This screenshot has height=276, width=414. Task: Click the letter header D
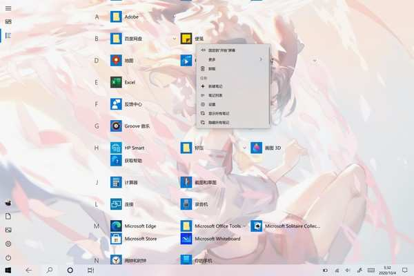click(97, 61)
